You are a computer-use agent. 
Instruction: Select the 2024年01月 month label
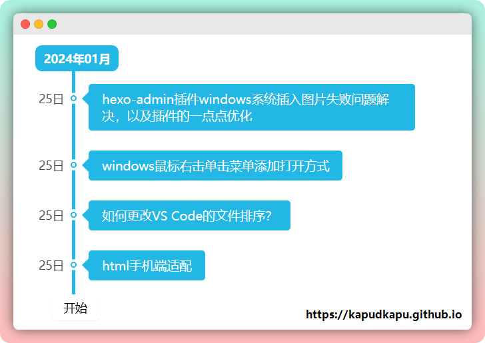coord(77,59)
